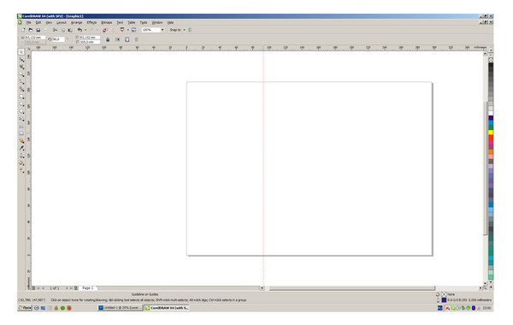
Task: Click the no-color X swatch atop palette
Action: 491,60
